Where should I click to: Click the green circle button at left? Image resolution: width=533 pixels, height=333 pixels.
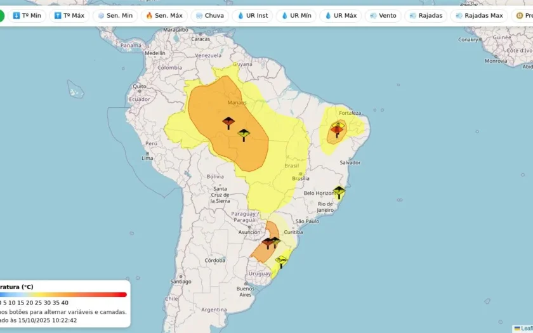1,16
